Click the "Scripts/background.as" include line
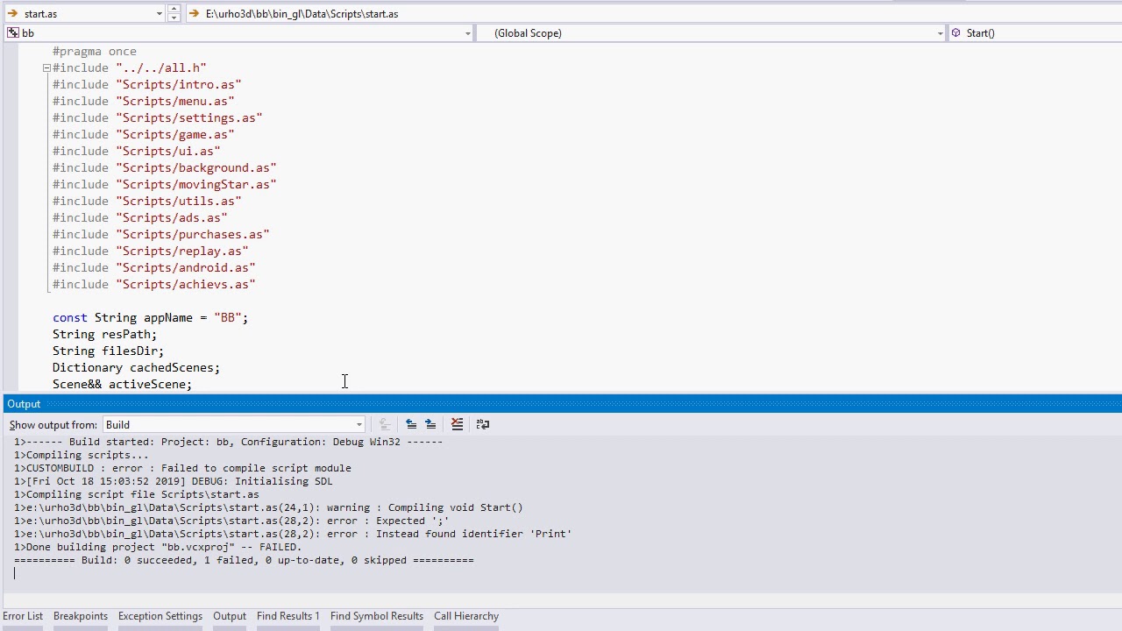Screen dimensions: 1122x631 (165, 168)
